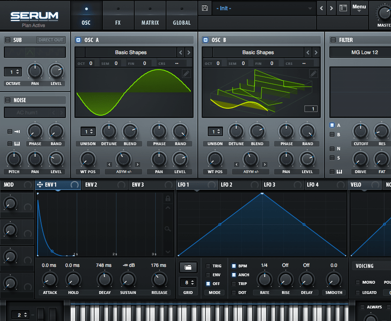Enable the LFO TRIG mode checkbox
Image resolution: width=391 pixels, height=321 pixels.
[x=209, y=266]
